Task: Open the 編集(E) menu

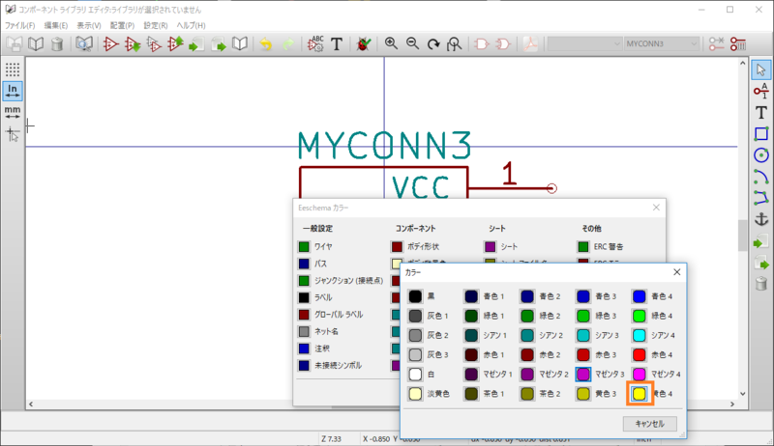Action: pyautogui.click(x=56, y=26)
